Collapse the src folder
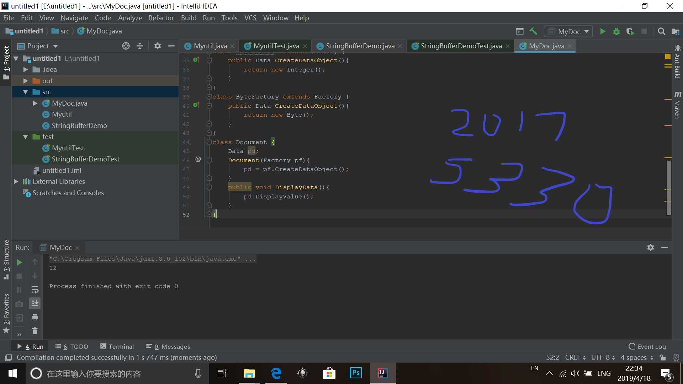The height and width of the screenshot is (384, 683). tap(26, 92)
